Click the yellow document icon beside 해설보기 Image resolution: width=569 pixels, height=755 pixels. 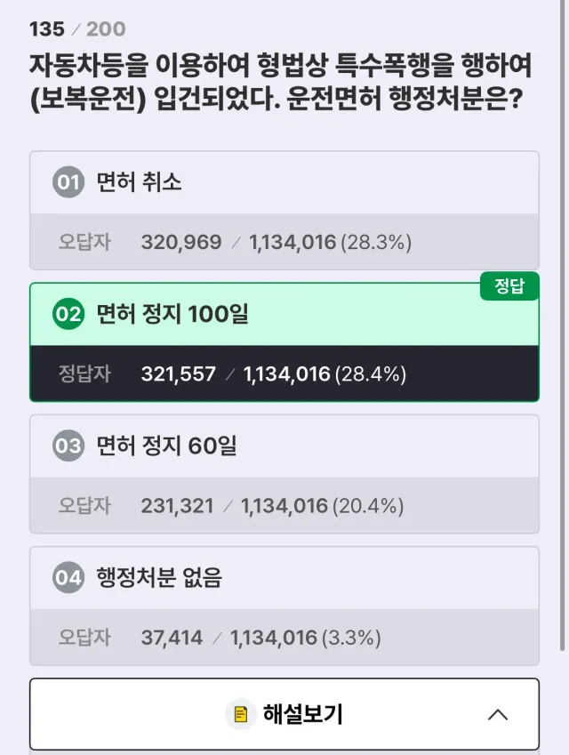coord(238,713)
